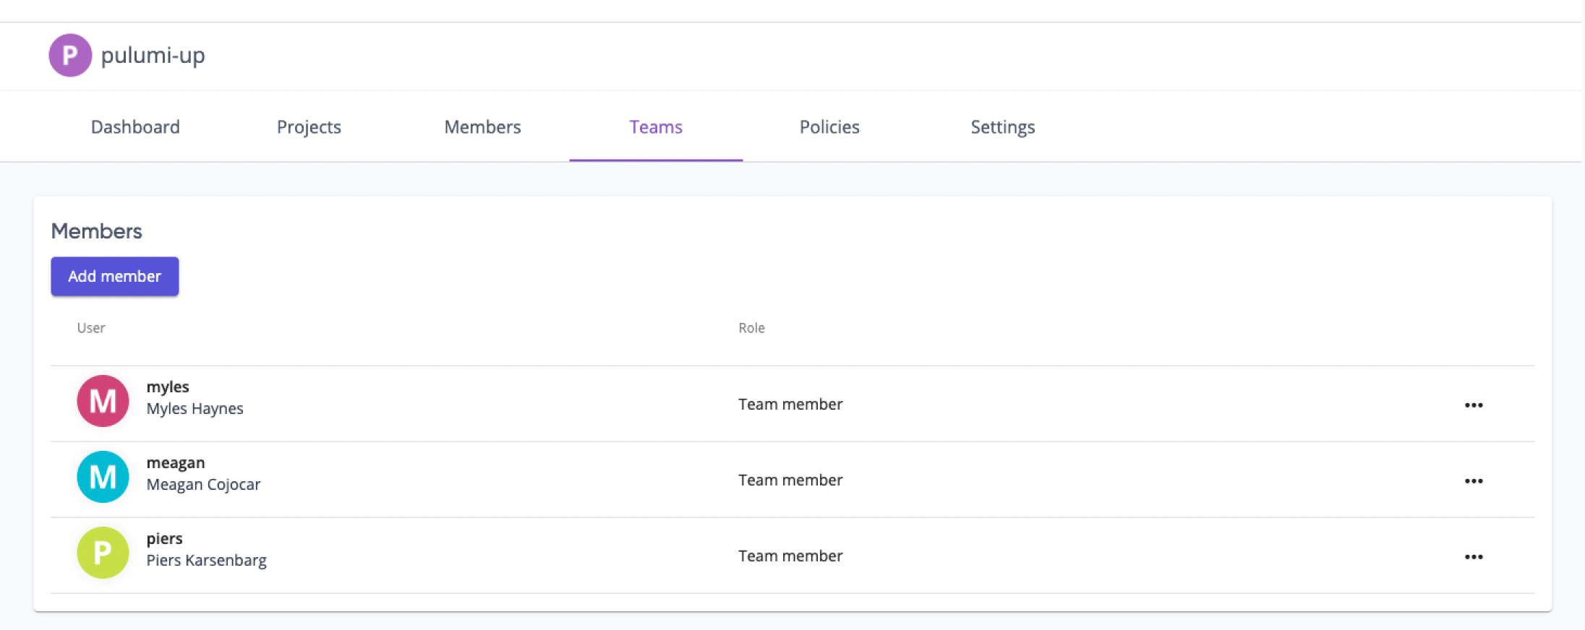Click the Team member role for myles
Image resolution: width=1585 pixels, height=630 pixels.
790,405
